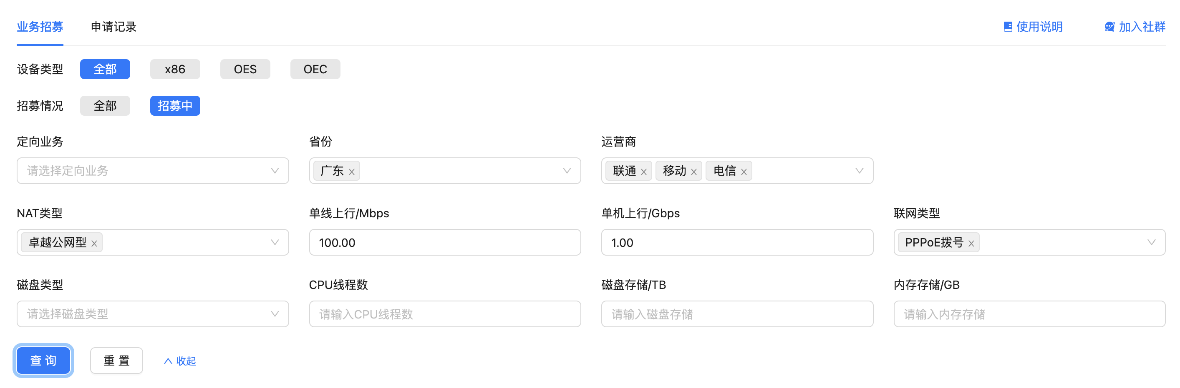Focus the CPU线程数 input field
The width and height of the screenshot is (1180, 388).
445,314
